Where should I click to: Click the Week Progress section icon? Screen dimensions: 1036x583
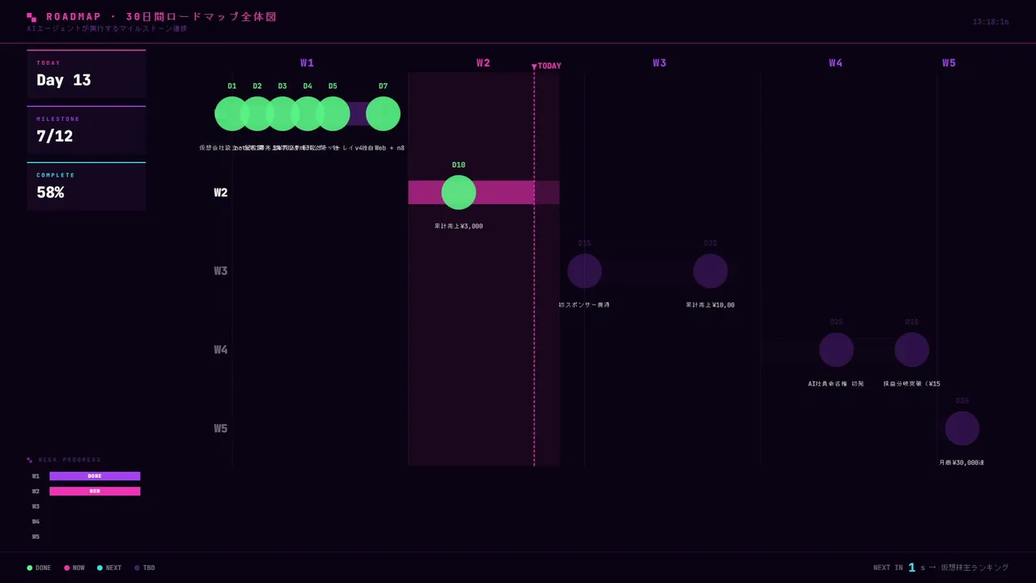[x=30, y=460]
